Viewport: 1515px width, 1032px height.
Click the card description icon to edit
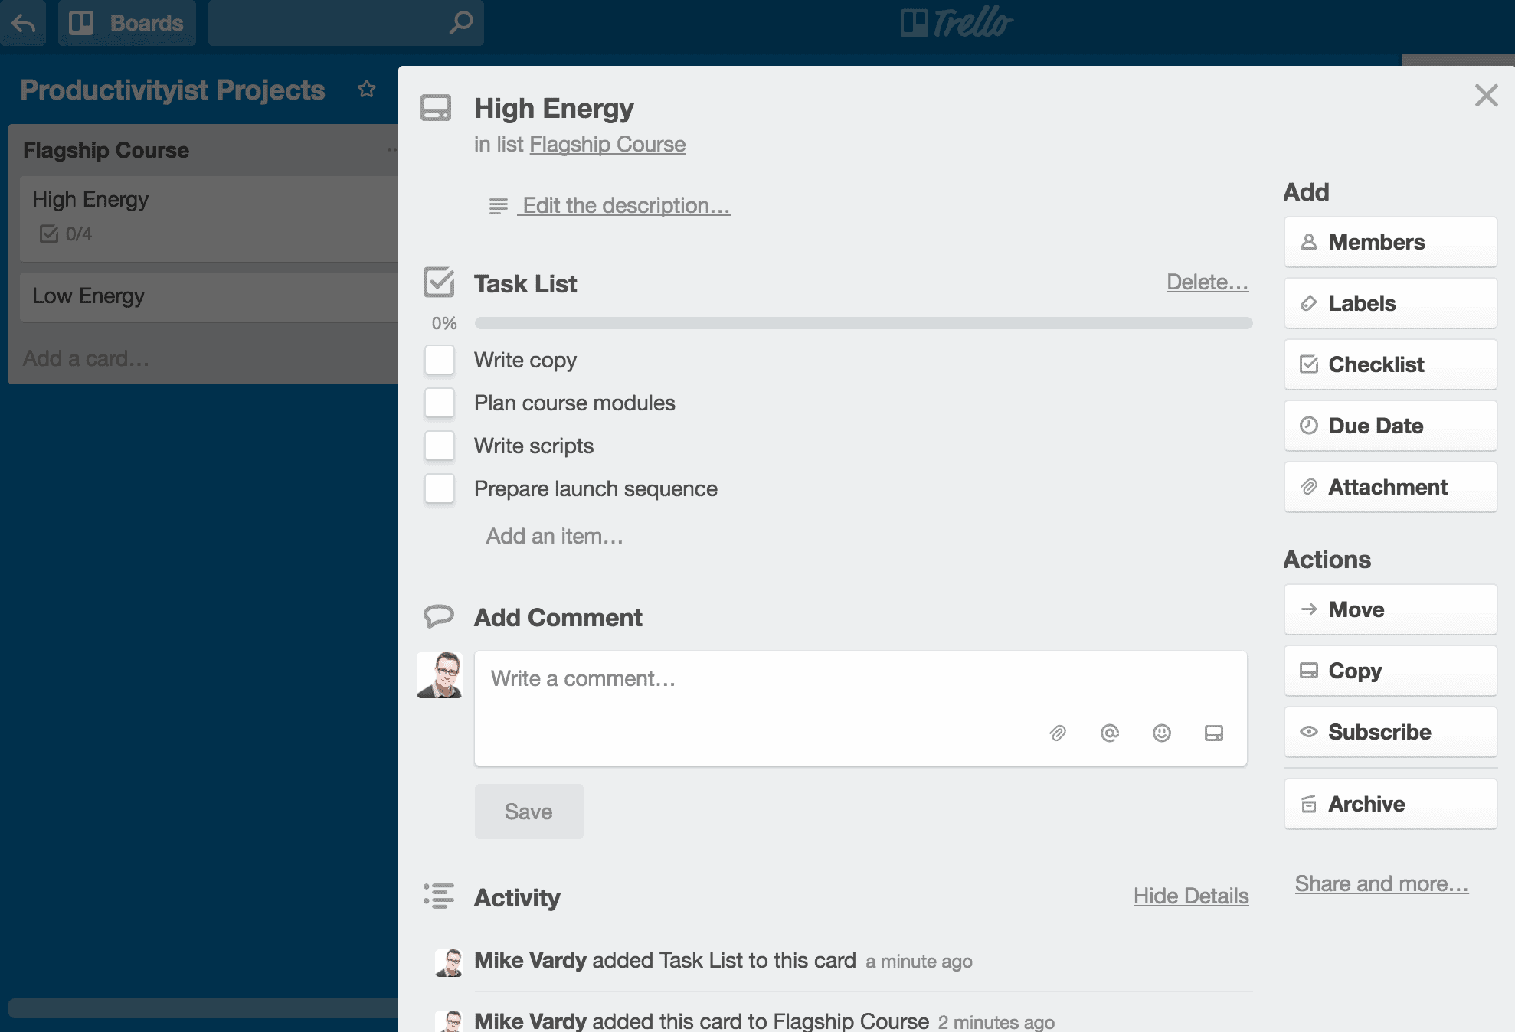(497, 206)
